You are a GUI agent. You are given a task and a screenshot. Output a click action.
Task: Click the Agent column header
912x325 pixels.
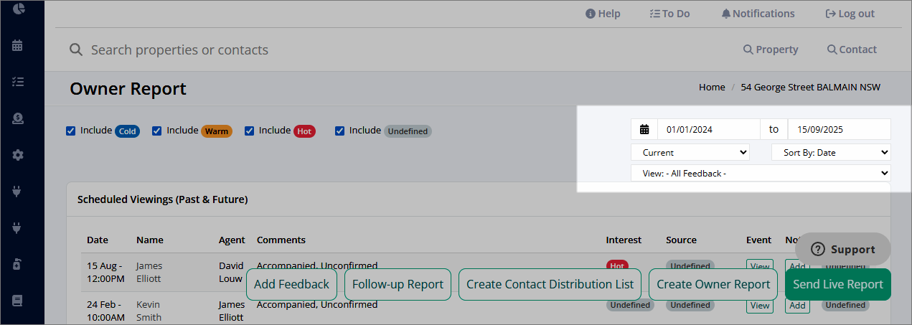(232, 240)
